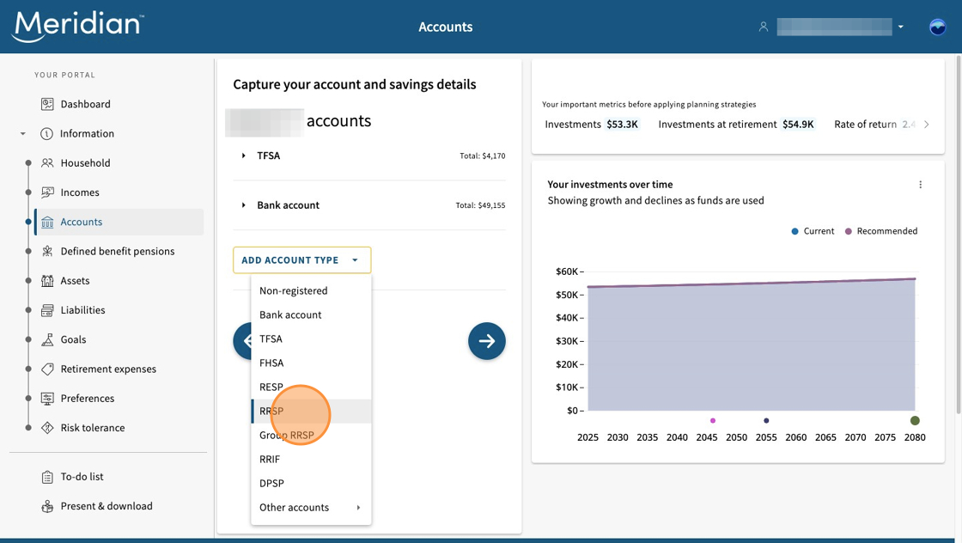The image size is (962, 543).
Task: Open Risk tolerance section
Action: tap(93, 428)
